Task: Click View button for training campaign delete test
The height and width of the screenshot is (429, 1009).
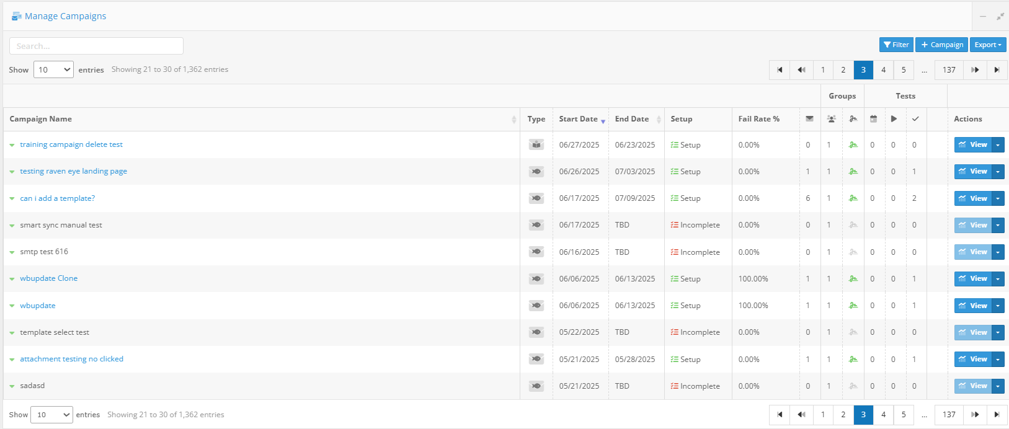Action: [x=973, y=144]
